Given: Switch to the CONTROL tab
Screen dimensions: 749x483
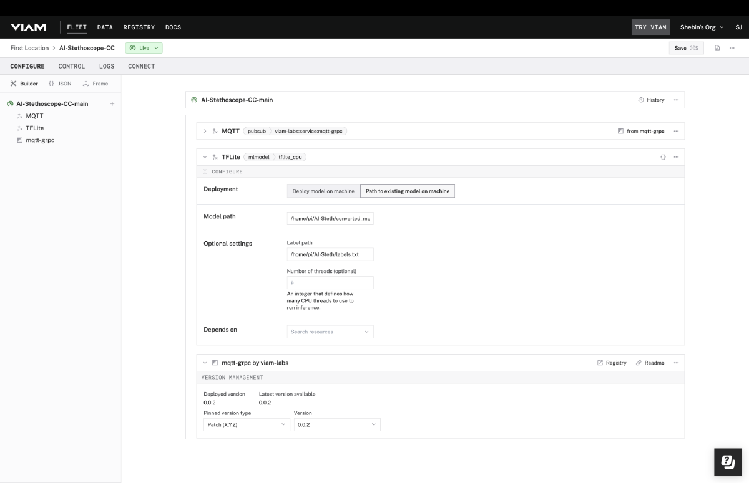Looking at the screenshot, I should pos(72,66).
